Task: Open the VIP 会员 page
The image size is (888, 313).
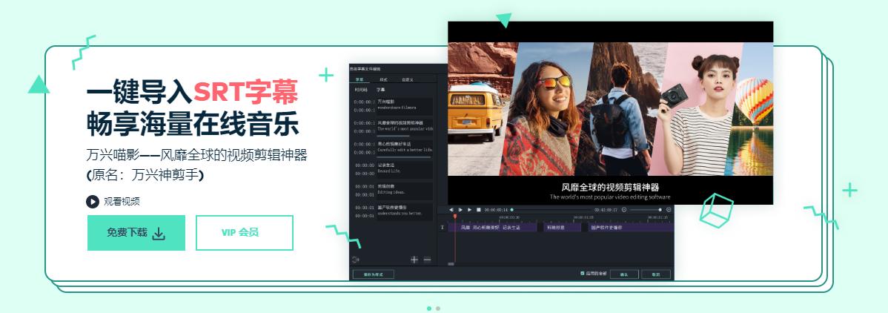Action: pyautogui.click(x=244, y=232)
